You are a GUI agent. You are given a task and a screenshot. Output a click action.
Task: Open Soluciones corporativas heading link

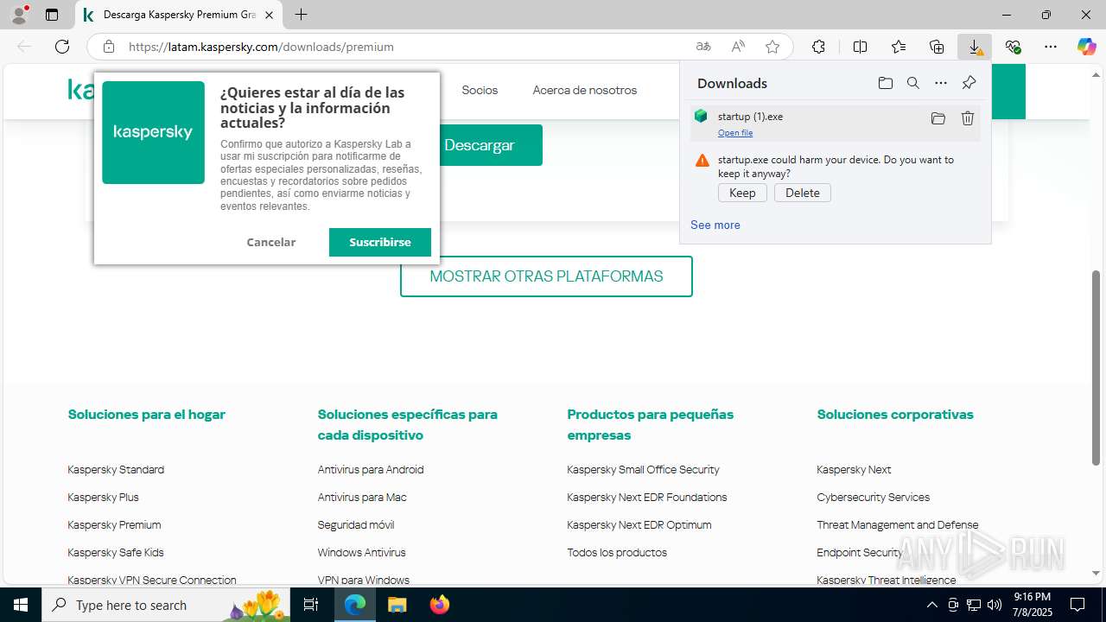(895, 415)
